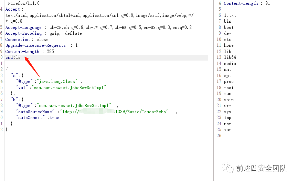Click response 'Content-Length' header

(x=241, y=3)
